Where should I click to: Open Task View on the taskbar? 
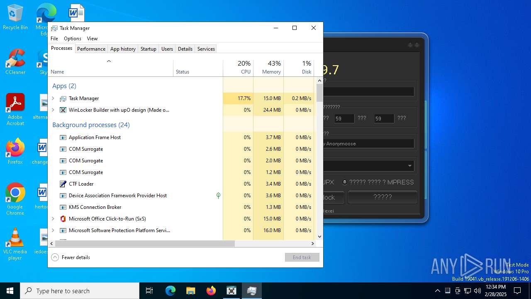[x=149, y=291]
